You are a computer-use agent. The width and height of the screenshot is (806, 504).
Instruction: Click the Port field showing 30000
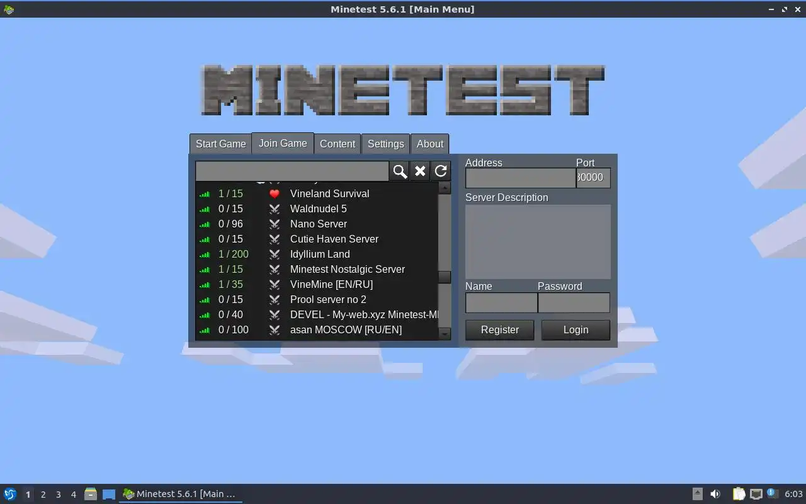pos(593,178)
